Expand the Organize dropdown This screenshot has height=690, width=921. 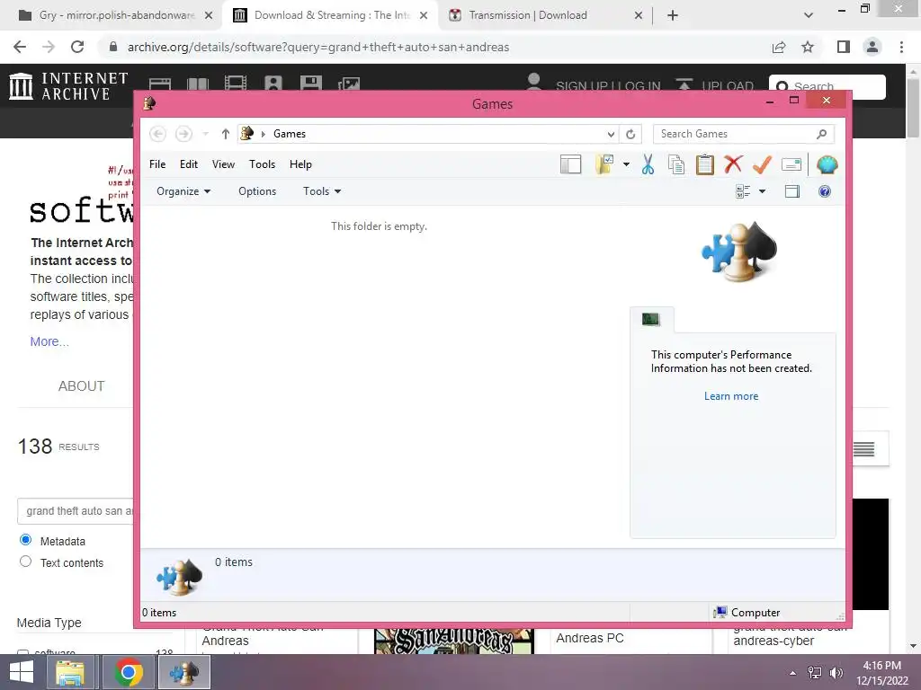(183, 191)
